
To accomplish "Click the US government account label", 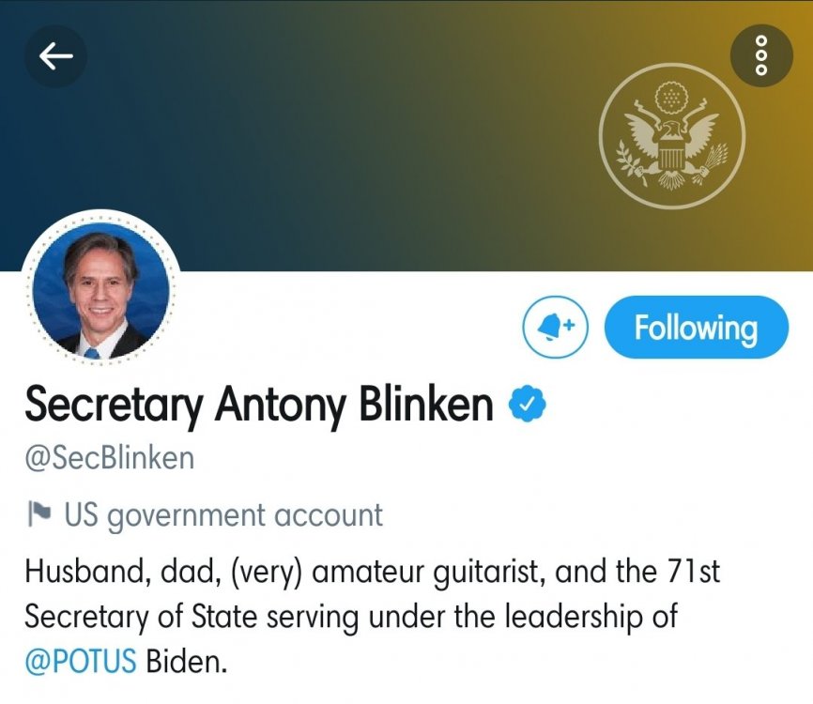I will tap(223, 514).
